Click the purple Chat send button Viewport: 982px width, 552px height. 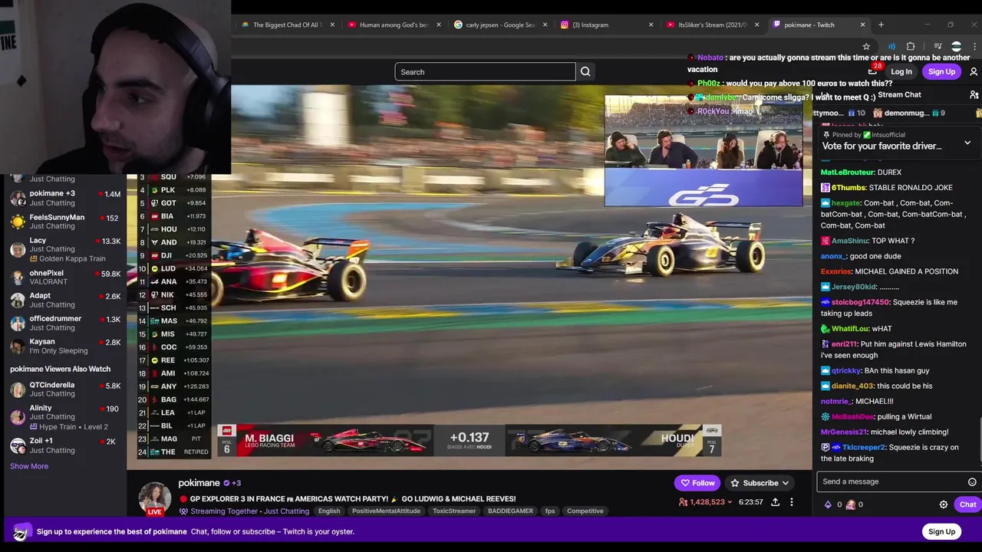click(x=967, y=504)
